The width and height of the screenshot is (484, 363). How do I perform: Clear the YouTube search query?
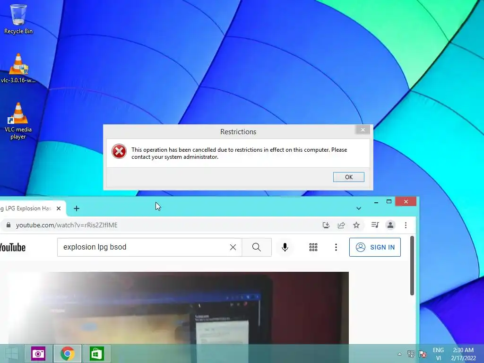pos(233,247)
